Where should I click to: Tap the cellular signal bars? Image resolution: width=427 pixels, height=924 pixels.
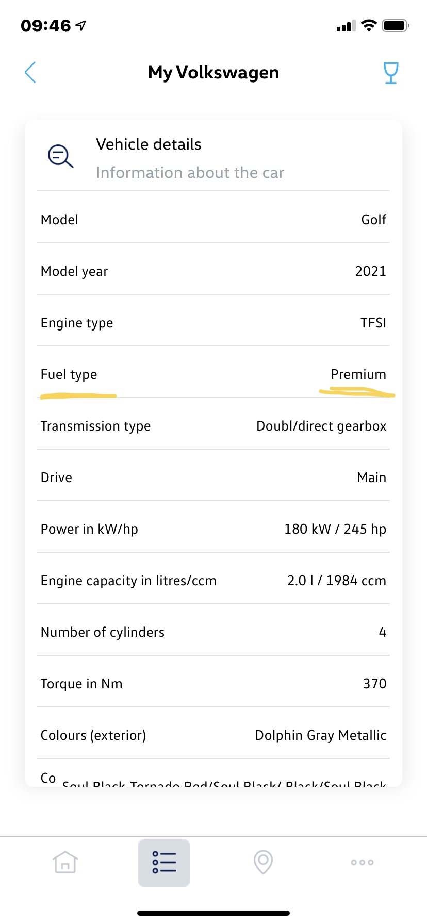(346, 26)
